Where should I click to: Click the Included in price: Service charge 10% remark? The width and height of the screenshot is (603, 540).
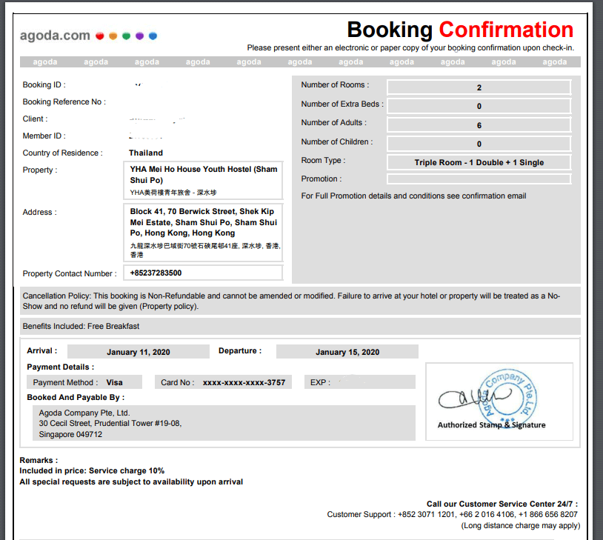pyautogui.click(x=92, y=471)
